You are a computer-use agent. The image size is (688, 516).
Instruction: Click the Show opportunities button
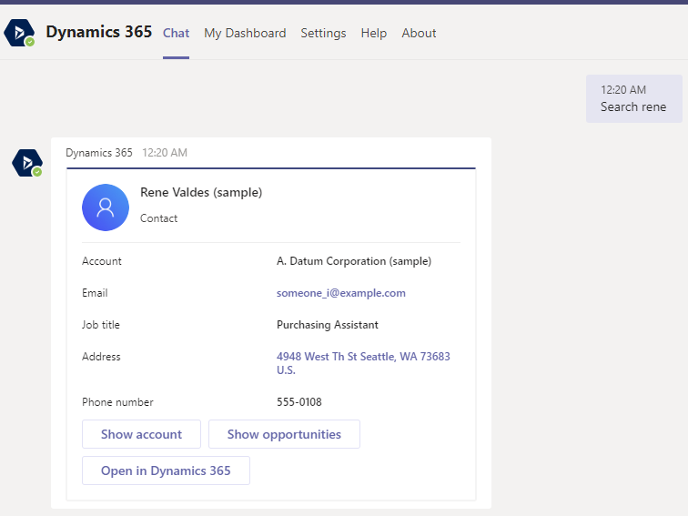(x=284, y=434)
